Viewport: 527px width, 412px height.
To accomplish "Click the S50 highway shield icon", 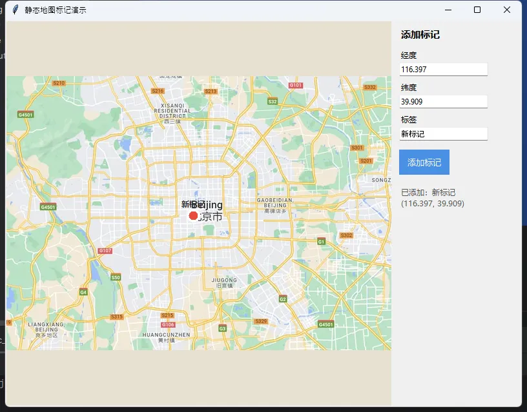I will point(116,277).
